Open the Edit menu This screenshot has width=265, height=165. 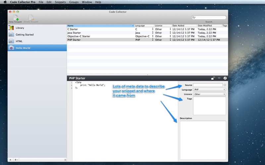point(49,2)
